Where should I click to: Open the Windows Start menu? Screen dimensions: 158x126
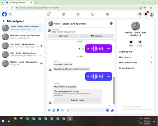3,121
